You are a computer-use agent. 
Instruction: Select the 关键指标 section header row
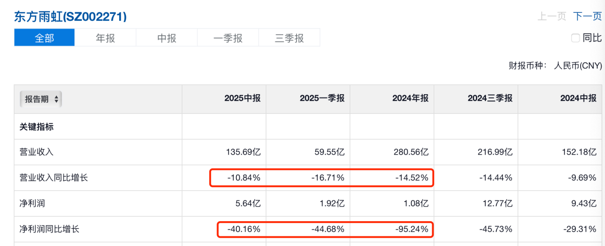click(x=36, y=127)
